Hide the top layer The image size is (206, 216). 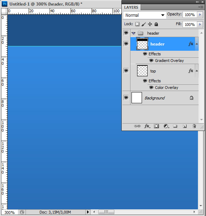126,71
